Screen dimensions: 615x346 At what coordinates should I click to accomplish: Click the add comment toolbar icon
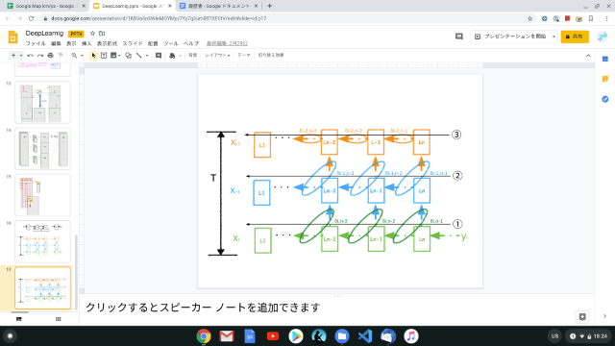(x=159, y=56)
